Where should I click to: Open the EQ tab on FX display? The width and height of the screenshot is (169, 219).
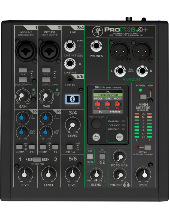point(101,112)
